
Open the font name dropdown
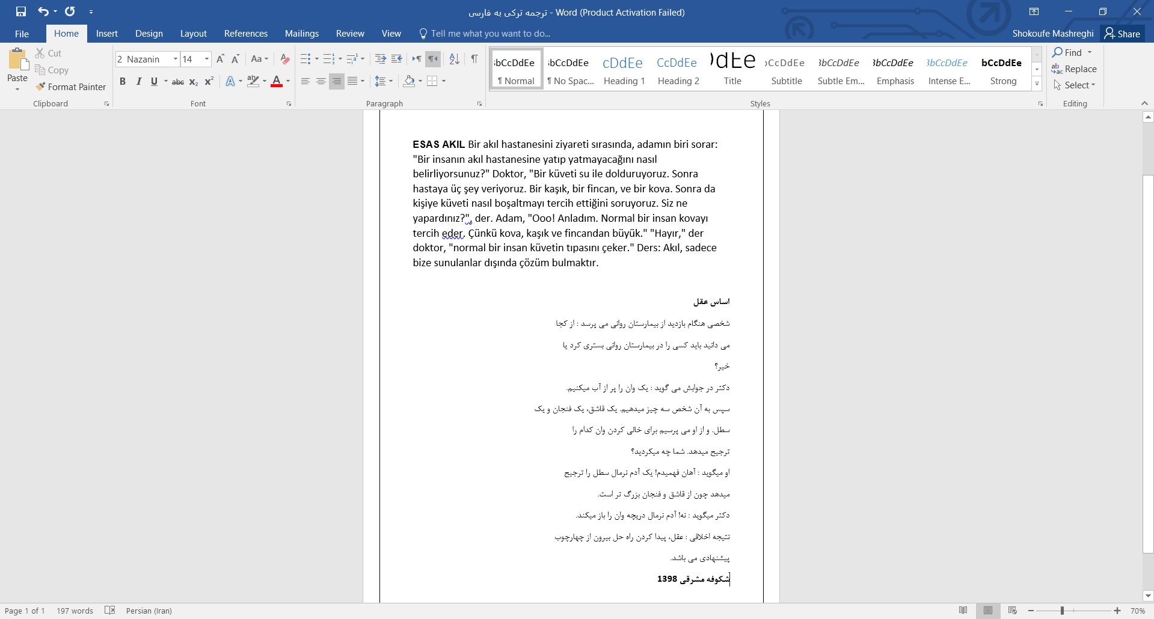click(x=176, y=59)
